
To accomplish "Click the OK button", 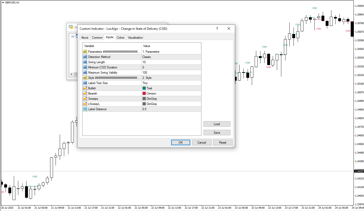I will 181,142.
